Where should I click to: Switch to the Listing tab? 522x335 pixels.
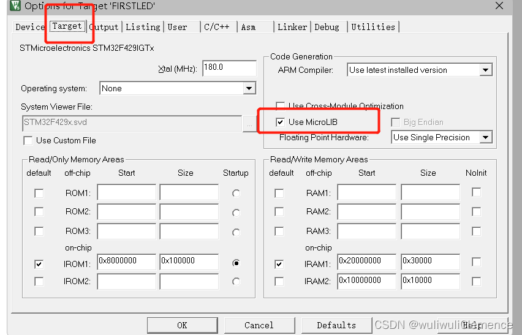click(143, 27)
